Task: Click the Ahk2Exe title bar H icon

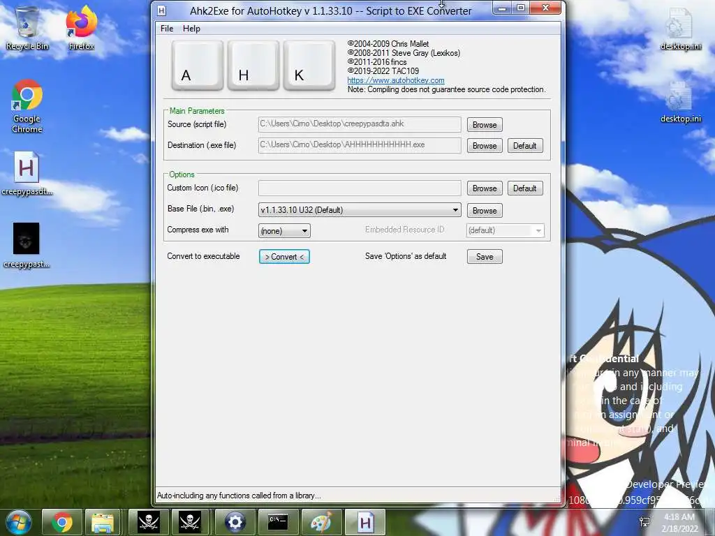Action: pos(161,10)
